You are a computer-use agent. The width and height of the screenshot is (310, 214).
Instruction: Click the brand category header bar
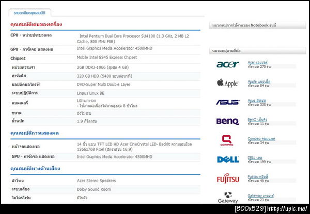[258, 50]
